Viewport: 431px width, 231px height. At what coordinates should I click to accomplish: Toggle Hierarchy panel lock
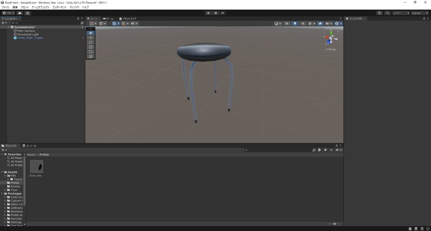pyautogui.click(x=78, y=18)
